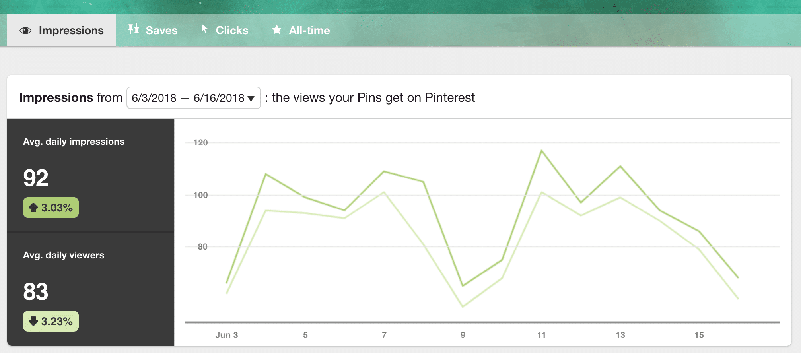Viewport: 801px width, 353px height.
Task: Click the pin icon beside Saves
Action: 134,29
